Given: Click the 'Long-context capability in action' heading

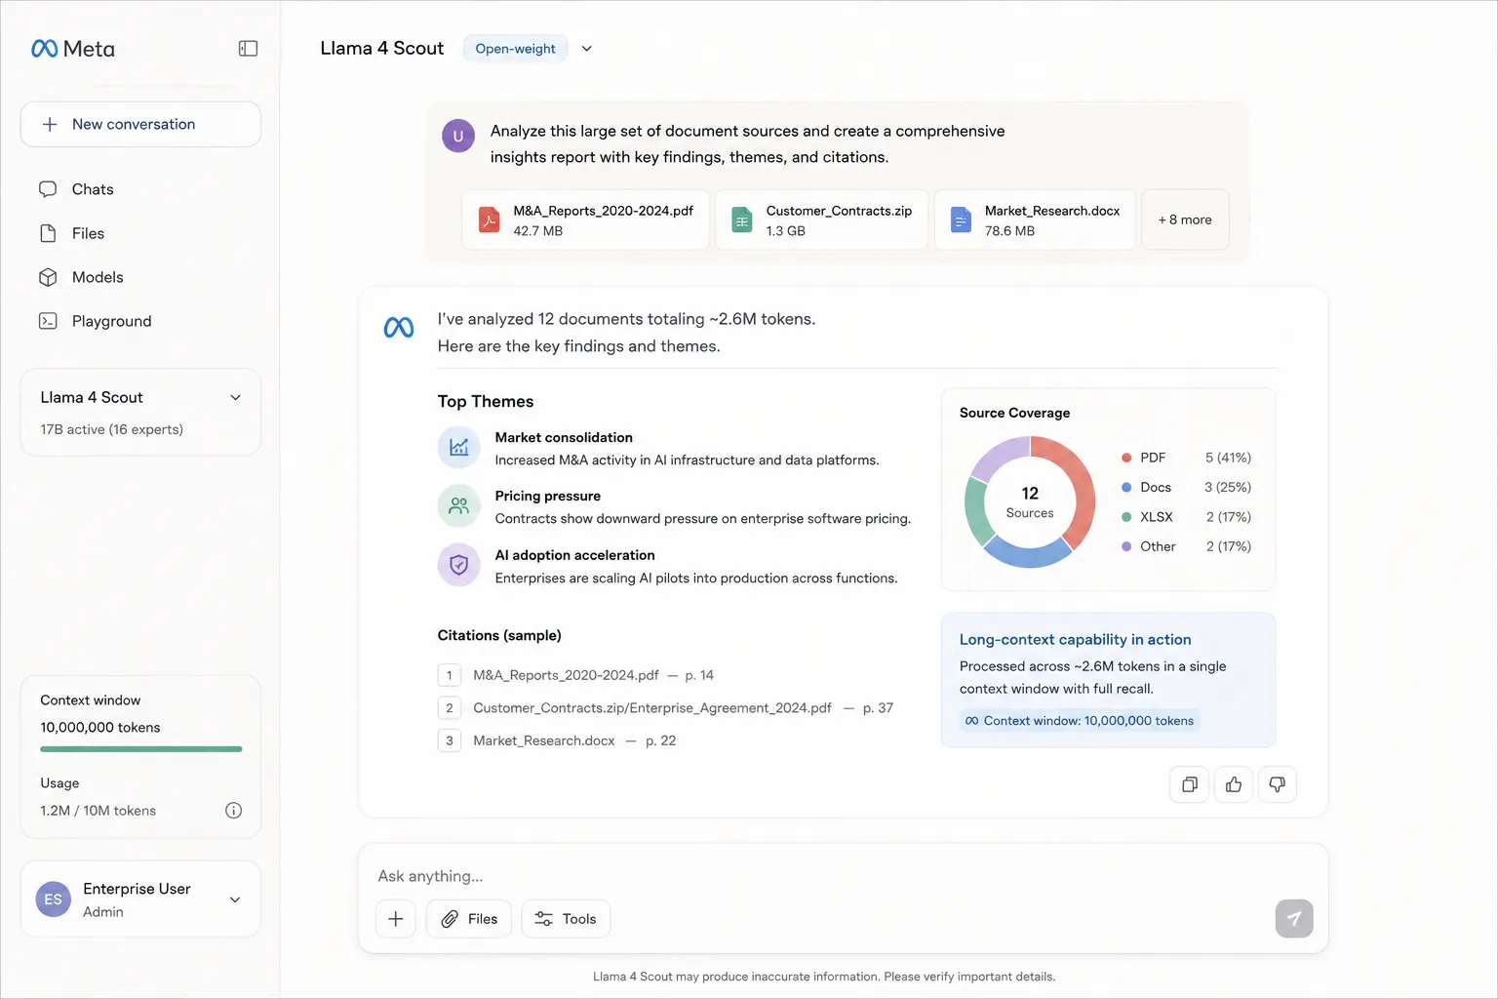Looking at the screenshot, I should click(x=1075, y=640).
